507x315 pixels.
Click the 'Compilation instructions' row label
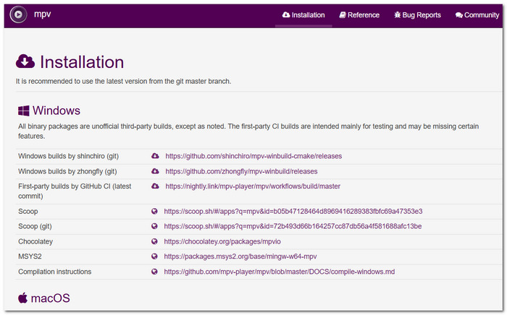click(54, 272)
